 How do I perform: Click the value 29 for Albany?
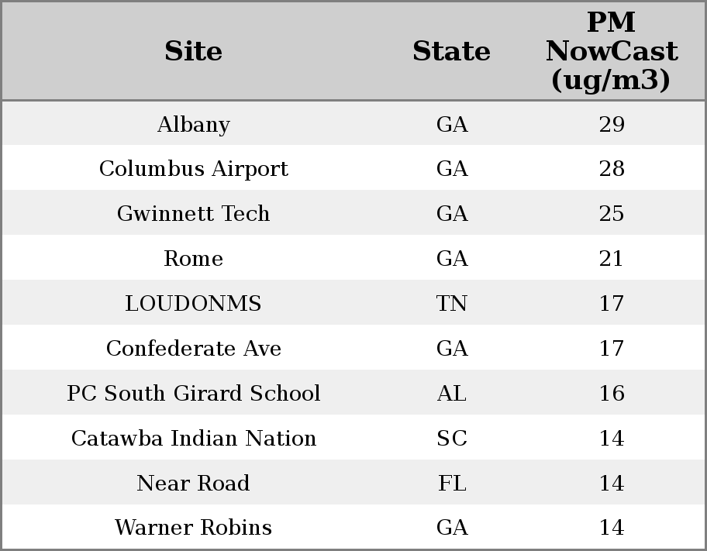click(x=612, y=124)
